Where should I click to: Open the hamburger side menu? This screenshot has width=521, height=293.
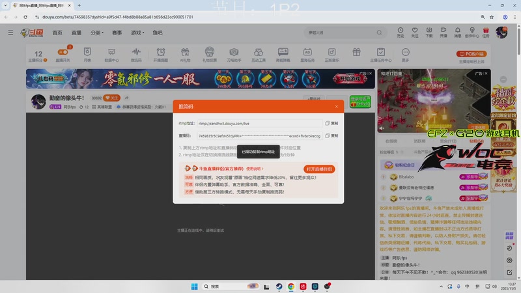(x=10, y=33)
